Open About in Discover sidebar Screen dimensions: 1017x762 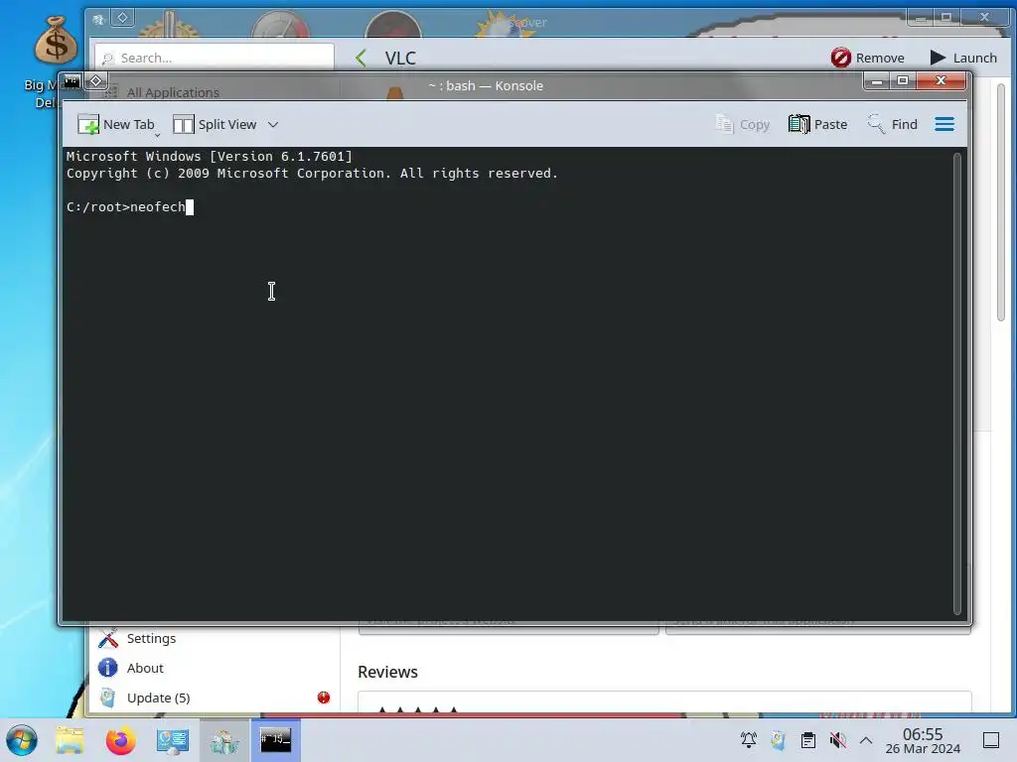point(215,668)
